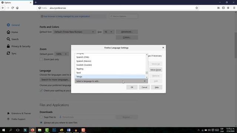Image resolution: width=237 pixels, height=133 pixels.
Task: Open File Explorer from the taskbar
Action: pos(40,130)
